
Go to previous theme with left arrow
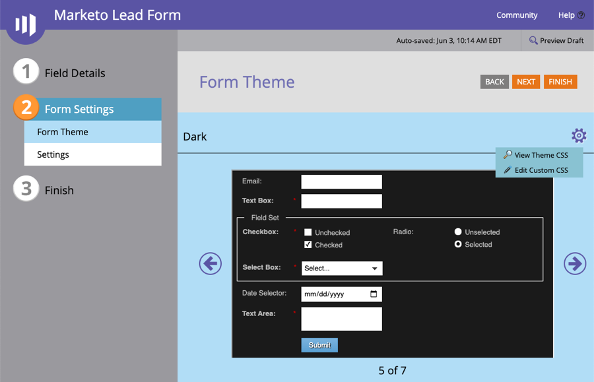coord(210,264)
